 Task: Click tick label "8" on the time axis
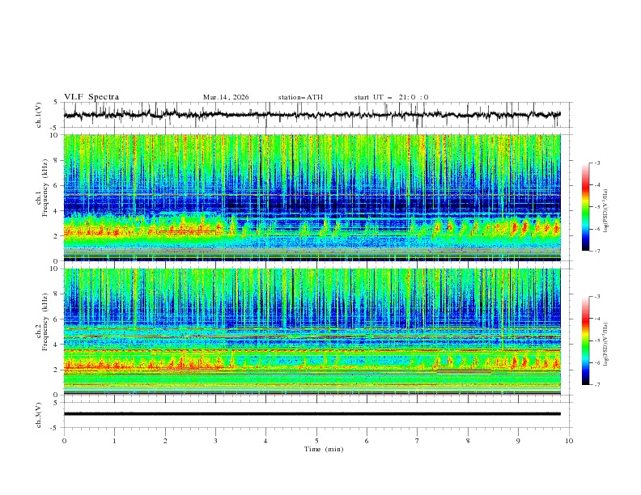coord(468,441)
